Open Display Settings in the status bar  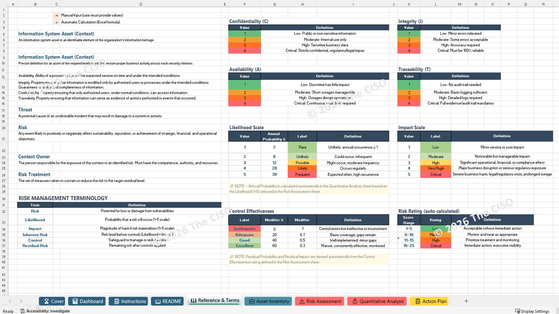point(532,311)
